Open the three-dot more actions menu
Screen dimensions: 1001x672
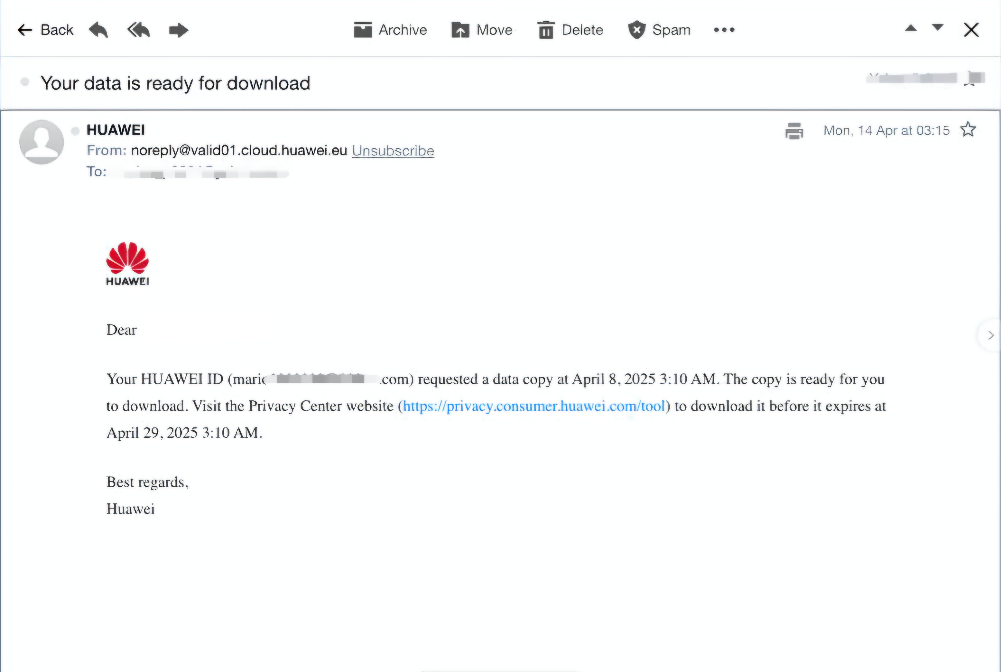(x=724, y=30)
